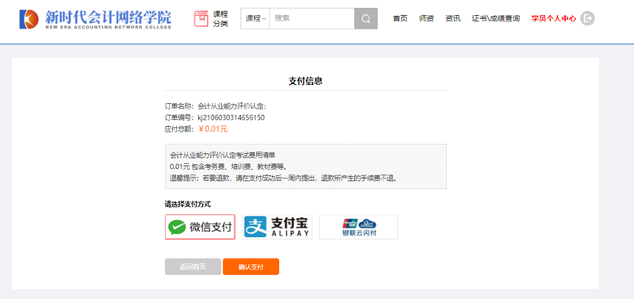Click the logout arrow icon
This screenshot has width=634, height=299.
coord(587,18)
